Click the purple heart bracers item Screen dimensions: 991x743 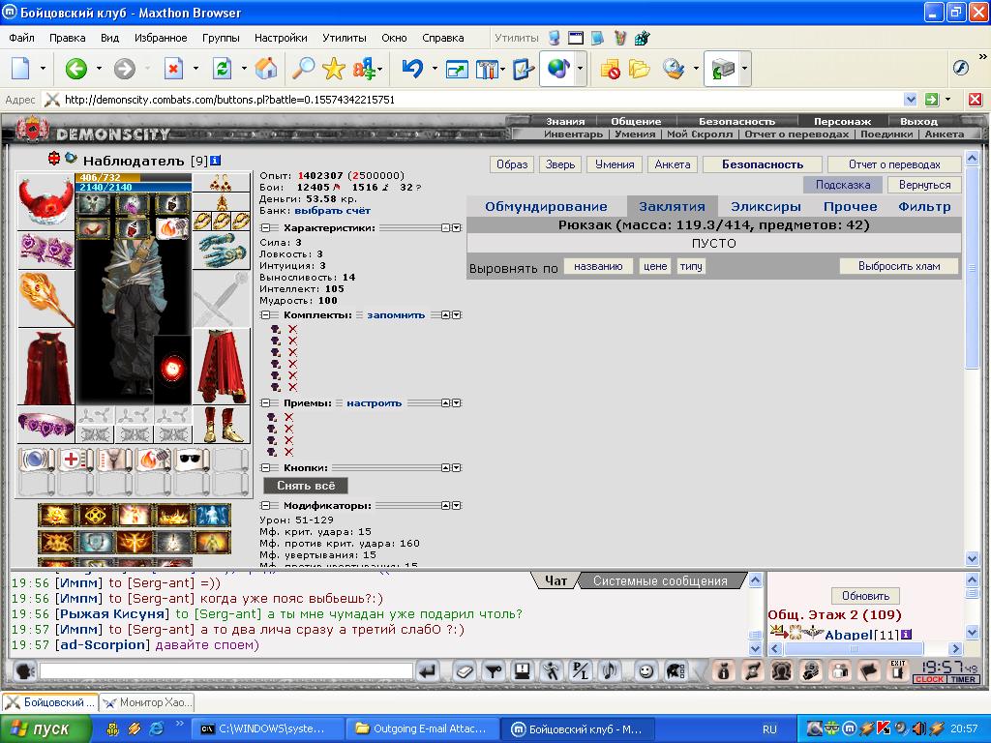click(45, 250)
